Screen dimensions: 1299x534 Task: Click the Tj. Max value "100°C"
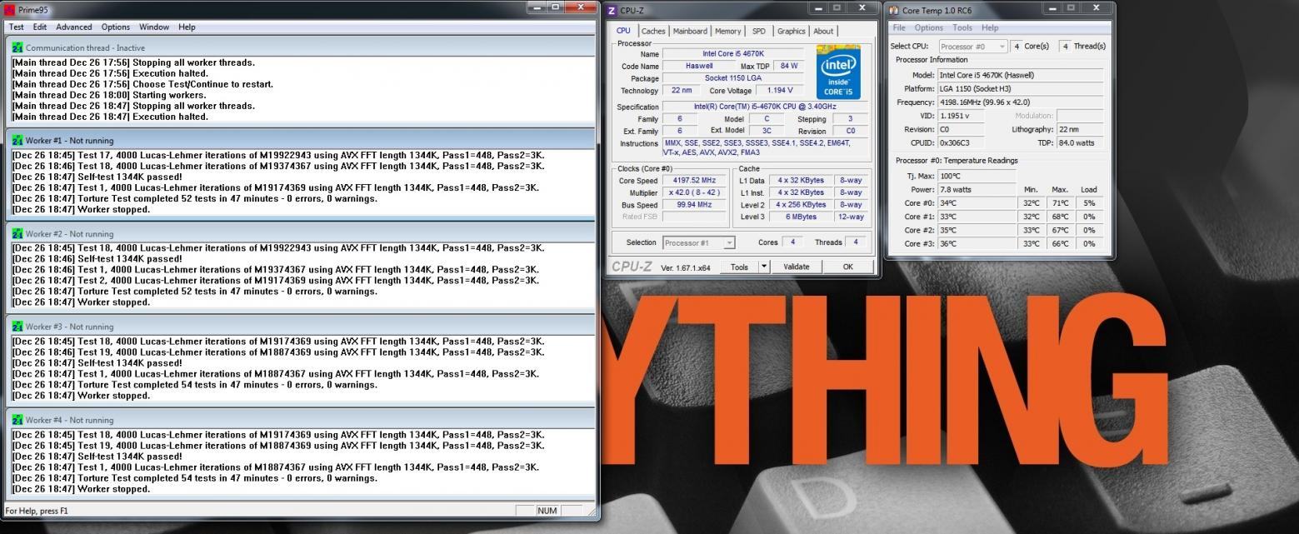(x=977, y=176)
